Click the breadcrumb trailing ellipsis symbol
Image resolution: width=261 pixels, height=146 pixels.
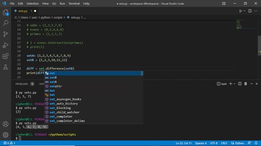pyautogui.click(x=85, y=17)
